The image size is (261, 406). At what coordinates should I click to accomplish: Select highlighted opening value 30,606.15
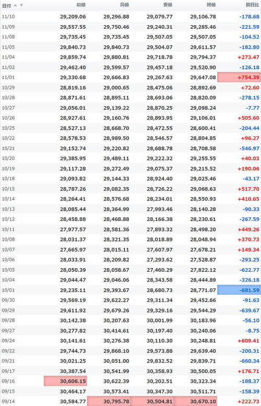tap(65, 381)
